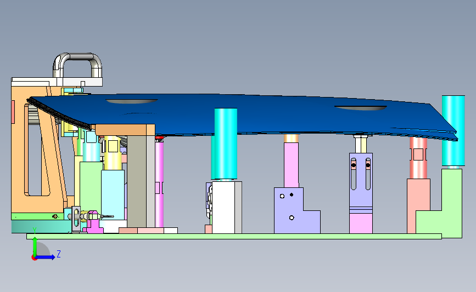
Task: Select the purple block with three holes
Action: click(297, 210)
